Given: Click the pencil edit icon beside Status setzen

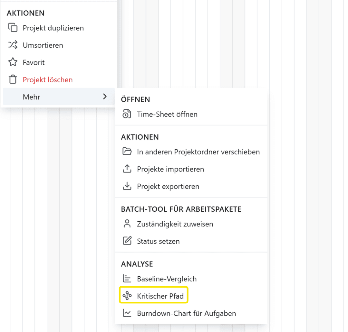Looking at the screenshot, I should 127,241.
